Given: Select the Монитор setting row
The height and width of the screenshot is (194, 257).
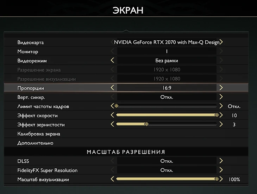Looking at the screenshot, I should tap(28, 51).
